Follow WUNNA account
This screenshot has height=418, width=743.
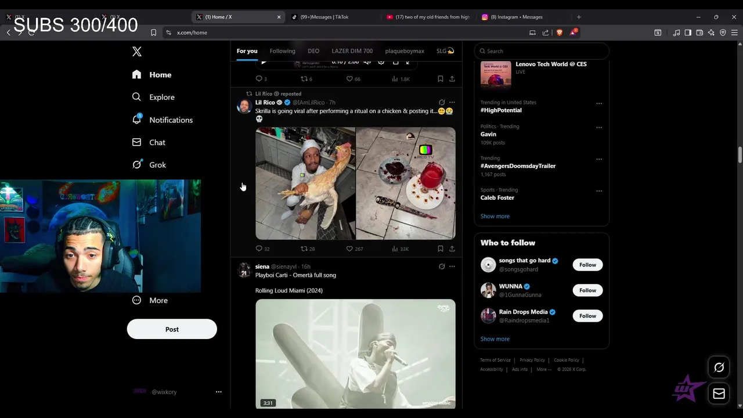point(587,290)
